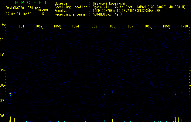Image resolution: width=191 pixels, height=122 pixels.
Task: Click time axis marker 1656
Action: pyautogui.click(x=112, y=26)
